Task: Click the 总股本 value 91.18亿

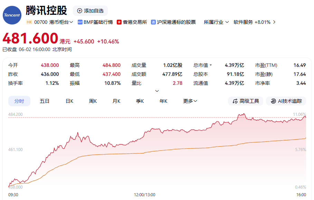Action: click(235, 74)
